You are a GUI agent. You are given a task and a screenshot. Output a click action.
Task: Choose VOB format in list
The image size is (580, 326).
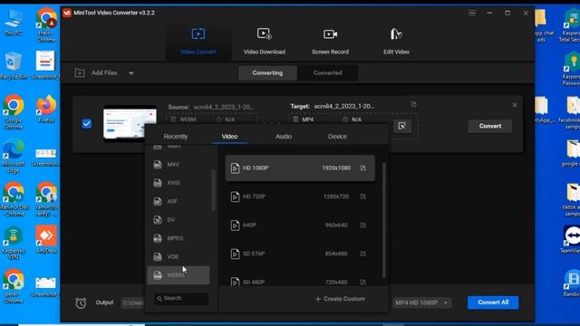pyautogui.click(x=179, y=256)
